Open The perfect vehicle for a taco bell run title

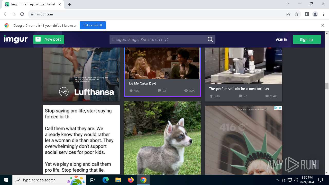[x=239, y=89]
